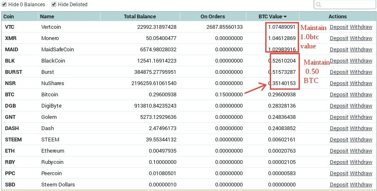Image resolution: width=377 pixels, height=191 pixels.
Task: Click Deposit for BlackCoin
Action: (339, 60)
